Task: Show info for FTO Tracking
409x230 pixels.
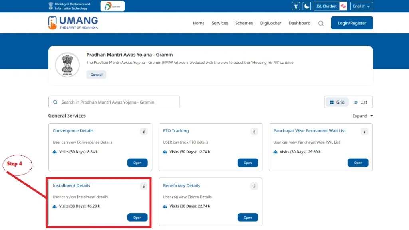Action: (254, 132)
